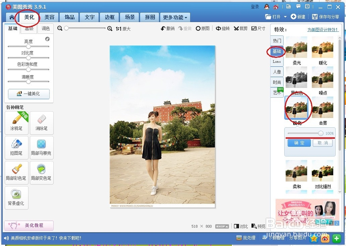The height and width of the screenshot is (246, 346).
Task: Click the 清晰度 sharpness slider handle
Action: point(28,81)
